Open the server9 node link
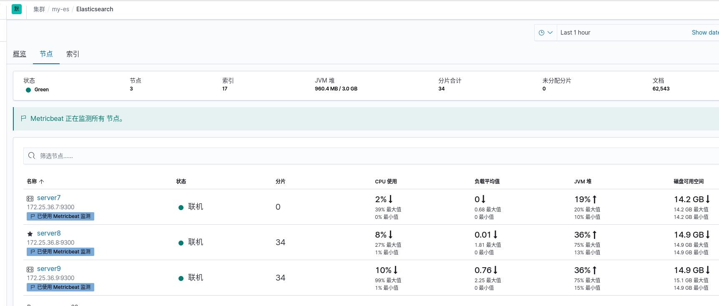Viewport: 719px width, 306px height. 49,268
